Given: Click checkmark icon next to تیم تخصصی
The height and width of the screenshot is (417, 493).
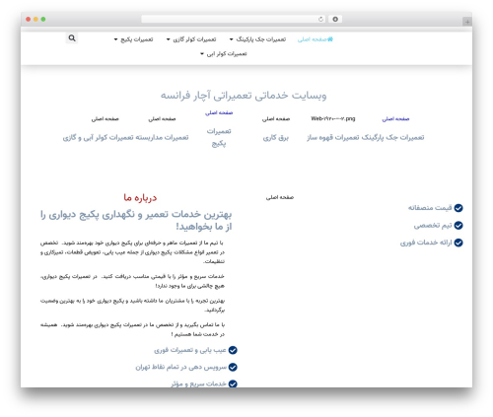Looking at the screenshot, I should pos(458,226).
